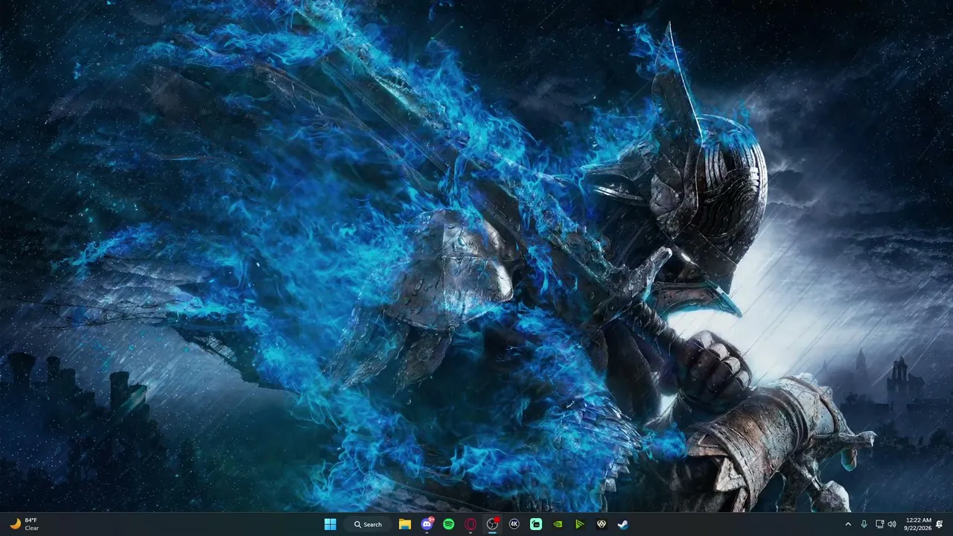Launch Spotify from the taskbar
This screenshot has height=536, width=953.
coord(448,524)
